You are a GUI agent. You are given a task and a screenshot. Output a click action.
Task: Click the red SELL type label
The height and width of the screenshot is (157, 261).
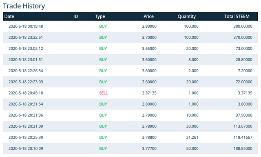[x=103, y=93]
